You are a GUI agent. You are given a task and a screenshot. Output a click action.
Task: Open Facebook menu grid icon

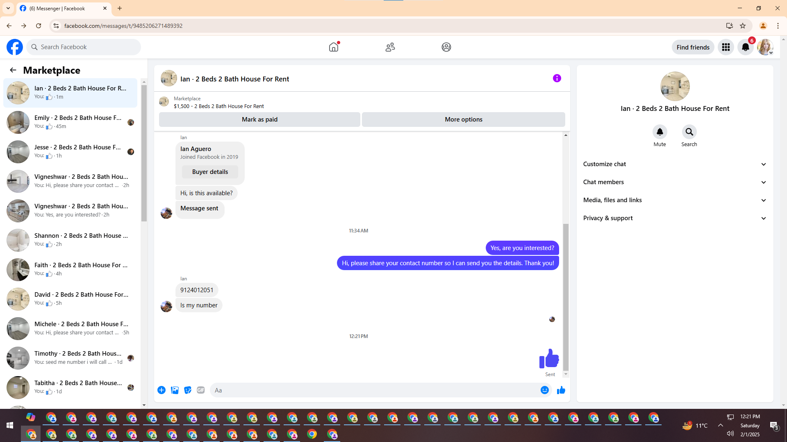pos(726,47)
